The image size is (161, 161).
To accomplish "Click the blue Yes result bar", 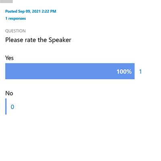I will coord(70,71).
